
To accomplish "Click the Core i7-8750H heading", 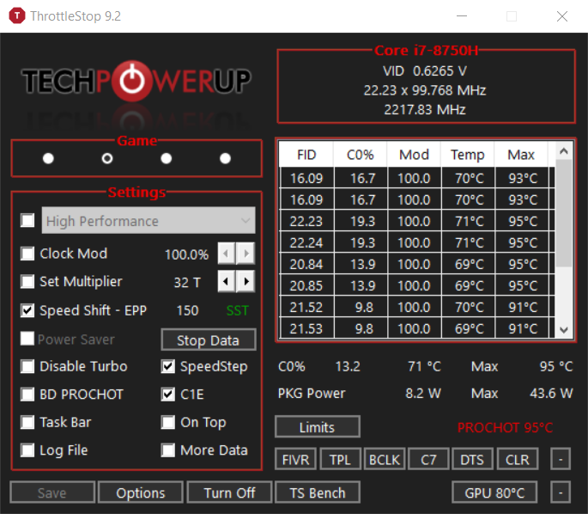I will [x=427, y=51].
